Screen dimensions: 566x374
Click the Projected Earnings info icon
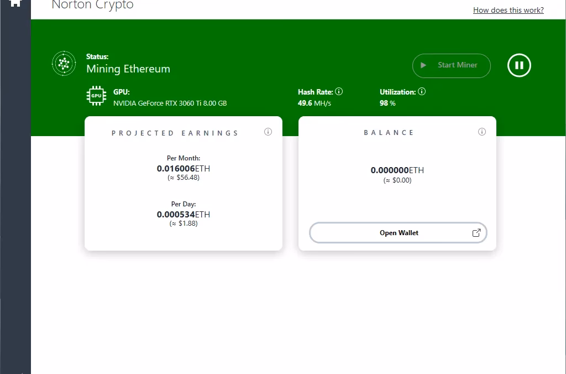[x=268, y=132]
